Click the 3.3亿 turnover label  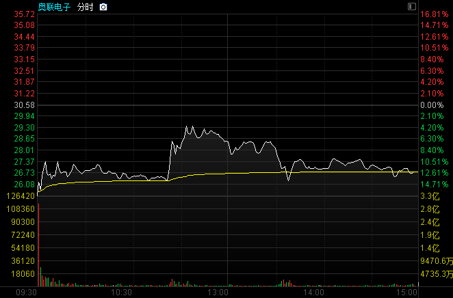tap(430, 196)
